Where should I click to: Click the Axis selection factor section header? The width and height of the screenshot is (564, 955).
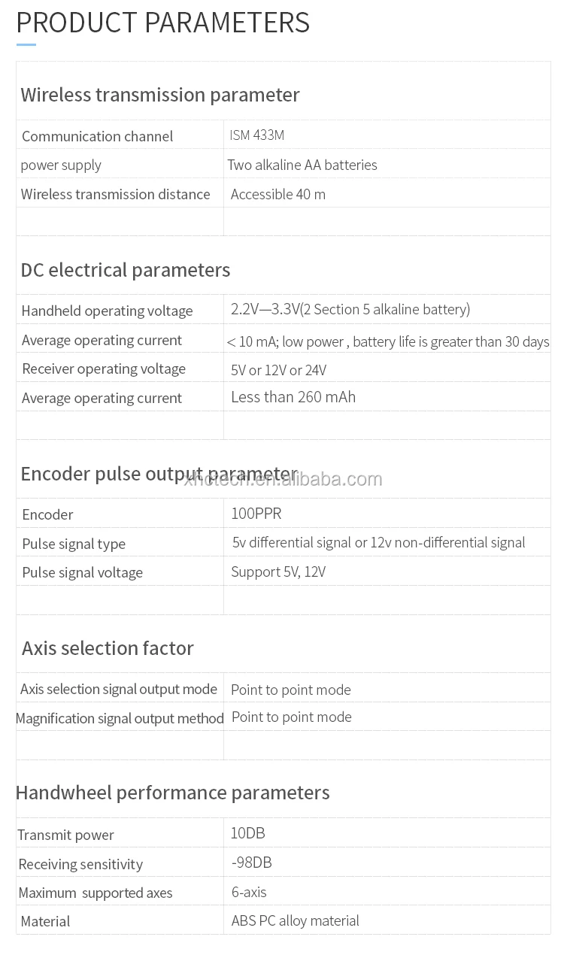pos(108,648)
